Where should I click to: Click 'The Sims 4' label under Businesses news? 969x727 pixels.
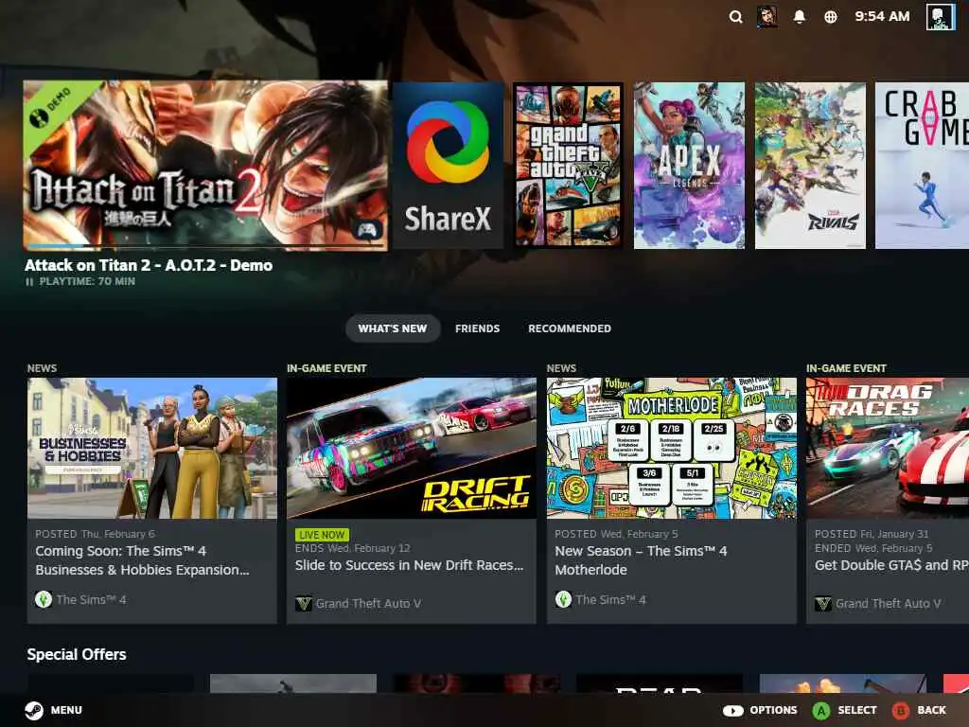pyautogui.click(x=92, y=599)
